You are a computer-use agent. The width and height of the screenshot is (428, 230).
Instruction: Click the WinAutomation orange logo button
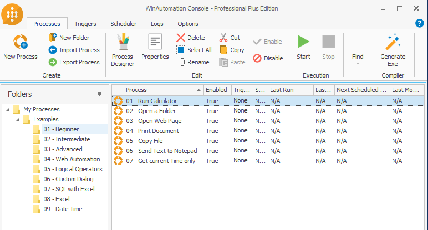[12, 14]
